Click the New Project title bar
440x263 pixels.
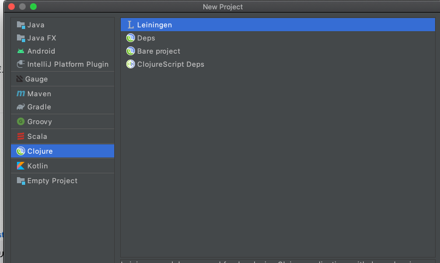click(x=222, y=7)
